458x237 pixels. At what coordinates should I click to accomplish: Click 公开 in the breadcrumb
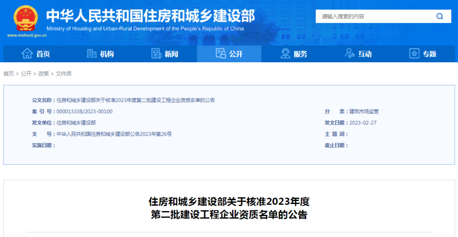26,74
